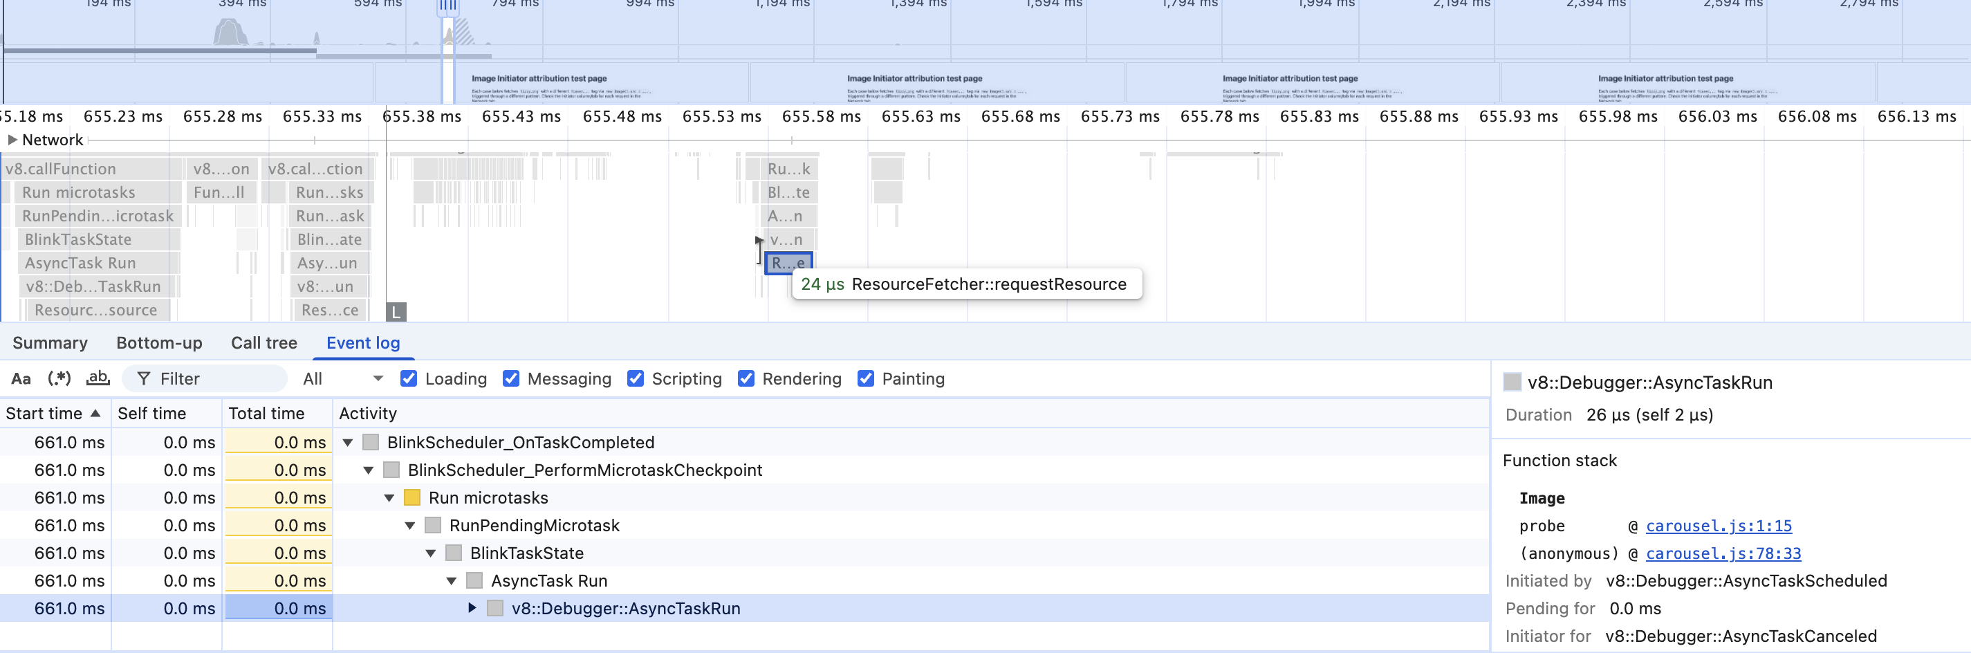Toggle match case Aa filter option
The image size is (1971, 653).
(x=21, y=379)
